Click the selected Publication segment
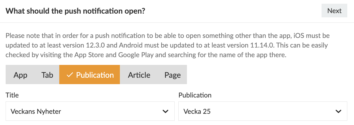 (95, 75)
